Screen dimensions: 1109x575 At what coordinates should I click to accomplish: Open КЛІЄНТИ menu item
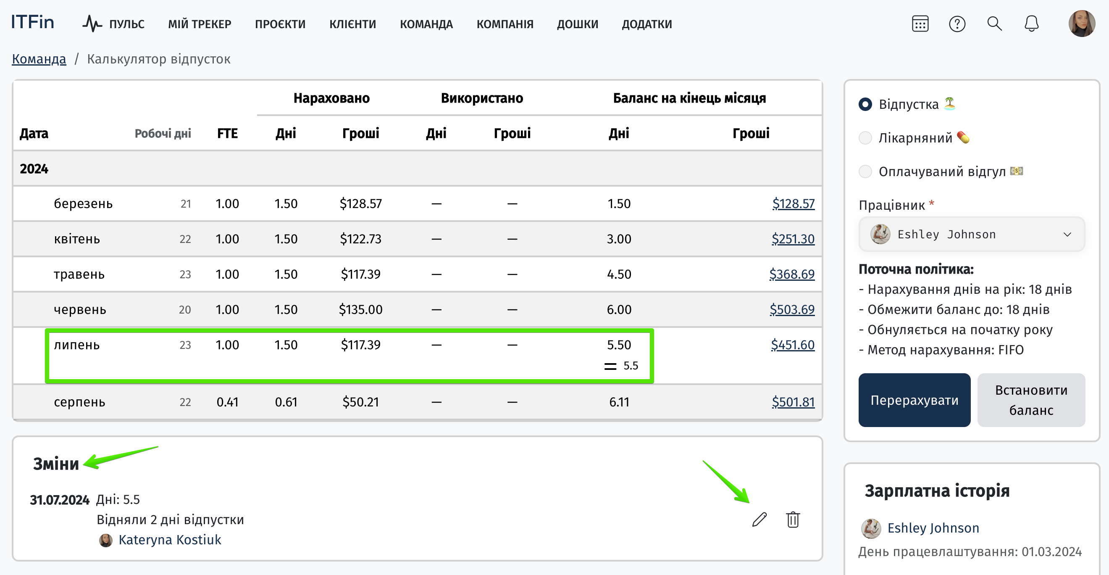(352, 24)
